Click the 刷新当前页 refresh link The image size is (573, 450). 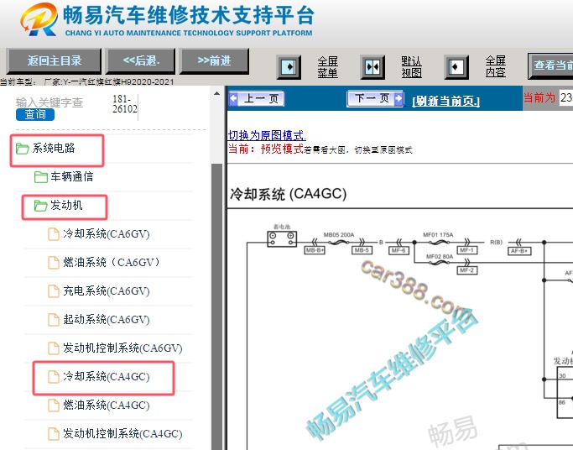pyautogui.click(x=445, y=101)
